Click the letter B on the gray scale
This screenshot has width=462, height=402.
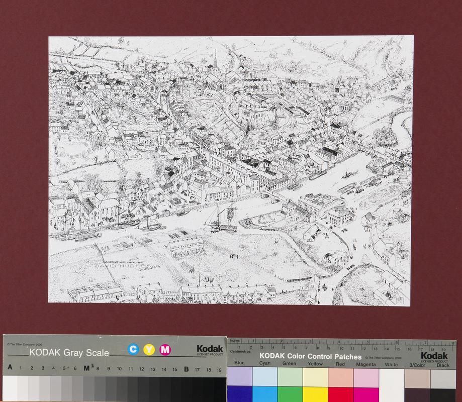click(187, 369)
